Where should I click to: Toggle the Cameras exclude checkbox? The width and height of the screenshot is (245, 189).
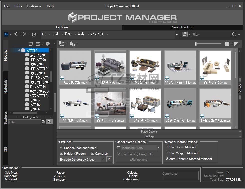(92, 153)
